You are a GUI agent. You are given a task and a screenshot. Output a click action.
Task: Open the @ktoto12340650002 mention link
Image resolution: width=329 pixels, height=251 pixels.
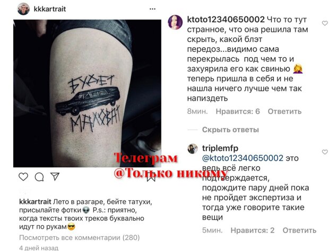(243, 158)
